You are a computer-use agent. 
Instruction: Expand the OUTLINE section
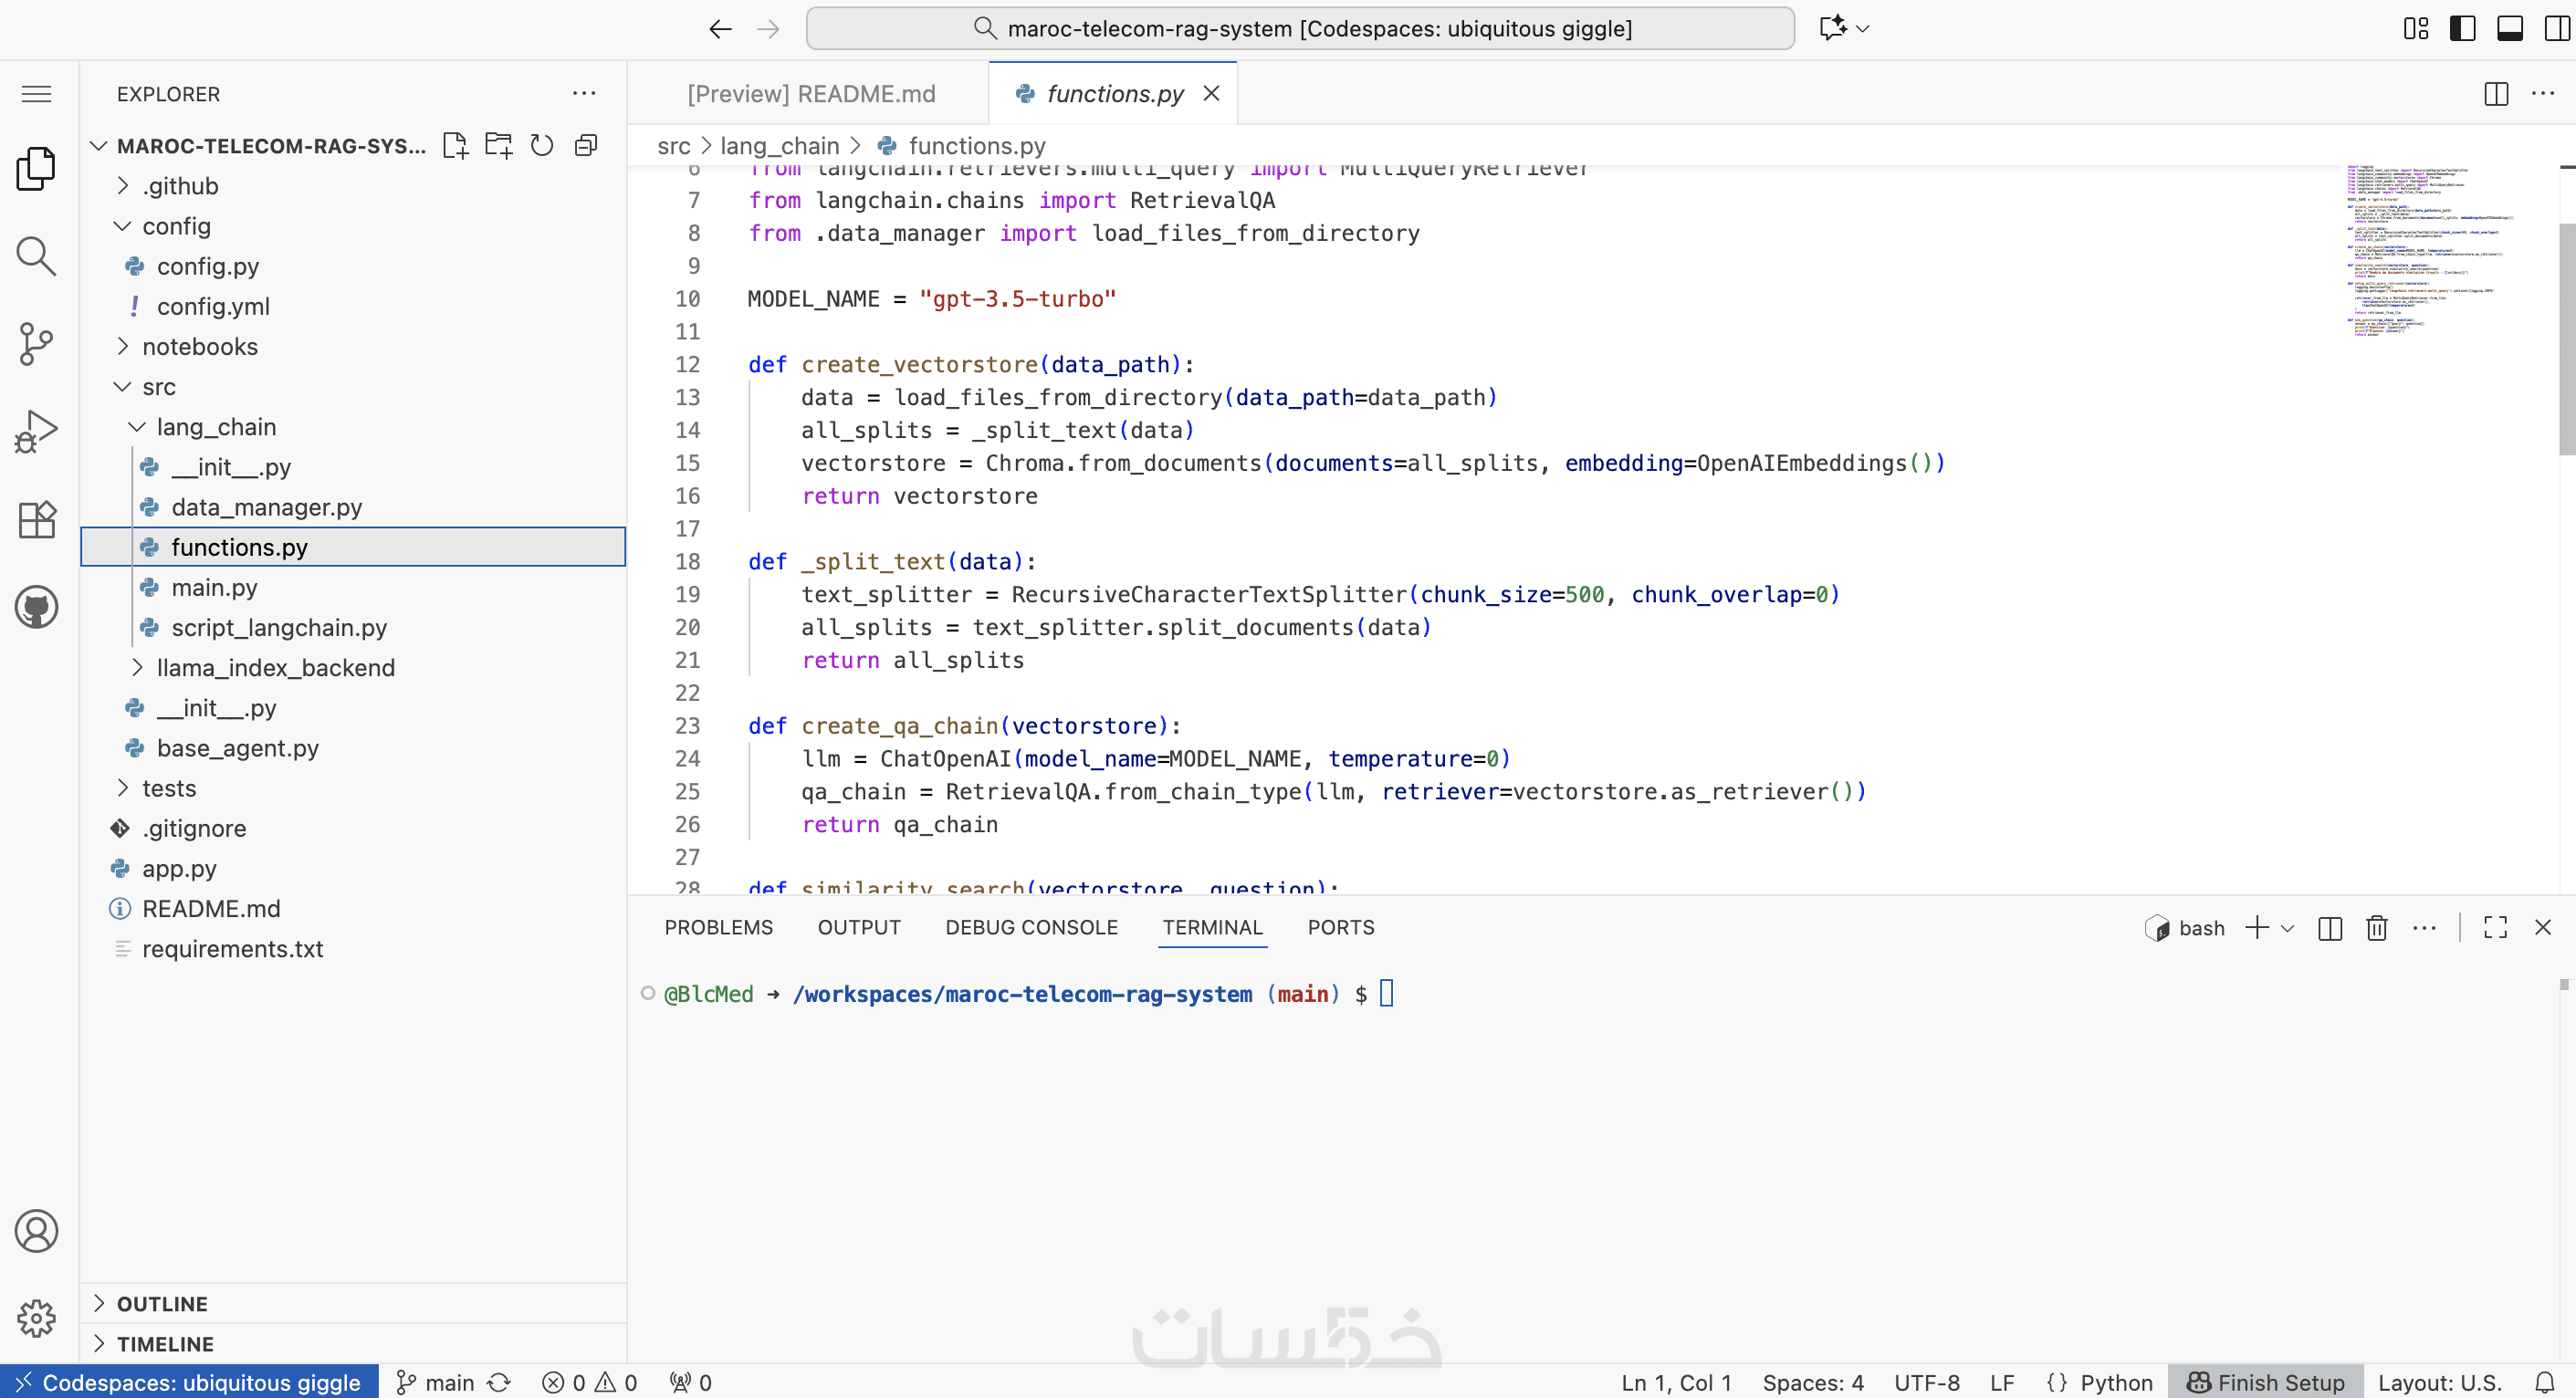tap(162, 1304)
